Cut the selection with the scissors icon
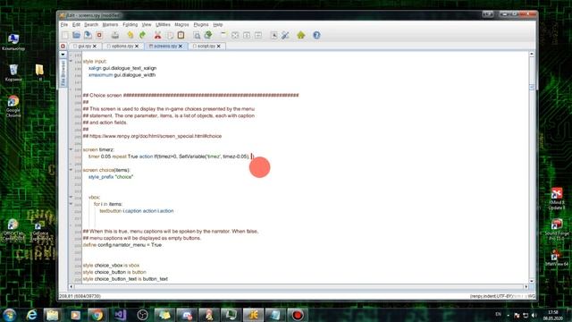The image size is (572, 322). (x=157, y=35)
